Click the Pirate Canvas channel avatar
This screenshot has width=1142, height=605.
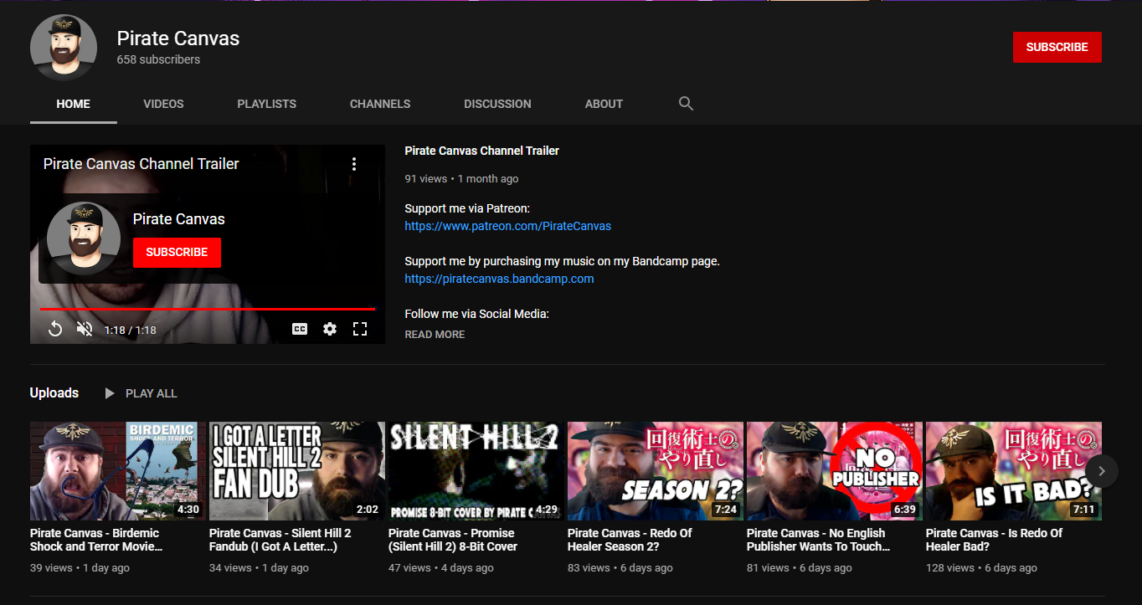(64, 48)
